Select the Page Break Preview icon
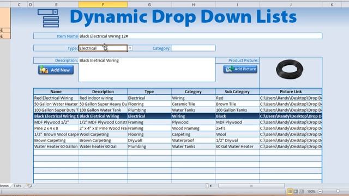 click(301, 191)
